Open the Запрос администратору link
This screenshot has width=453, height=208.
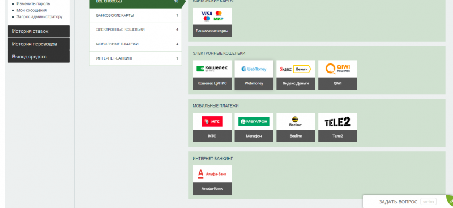pos(40,17)
